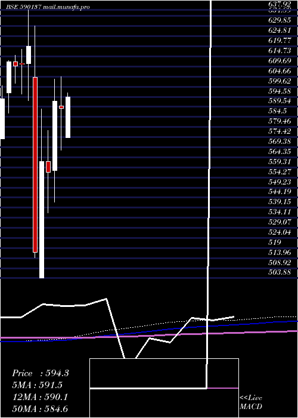Select the tall red candlestick body
Image resolution: width=298 pixels, height=418 pixels.
point(35,164)
